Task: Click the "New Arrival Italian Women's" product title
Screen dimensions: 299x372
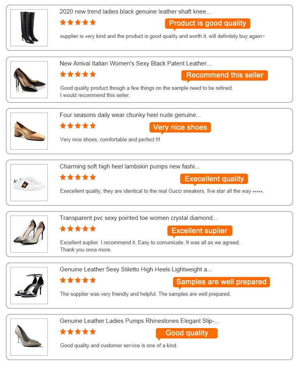Action: point(136,63)
